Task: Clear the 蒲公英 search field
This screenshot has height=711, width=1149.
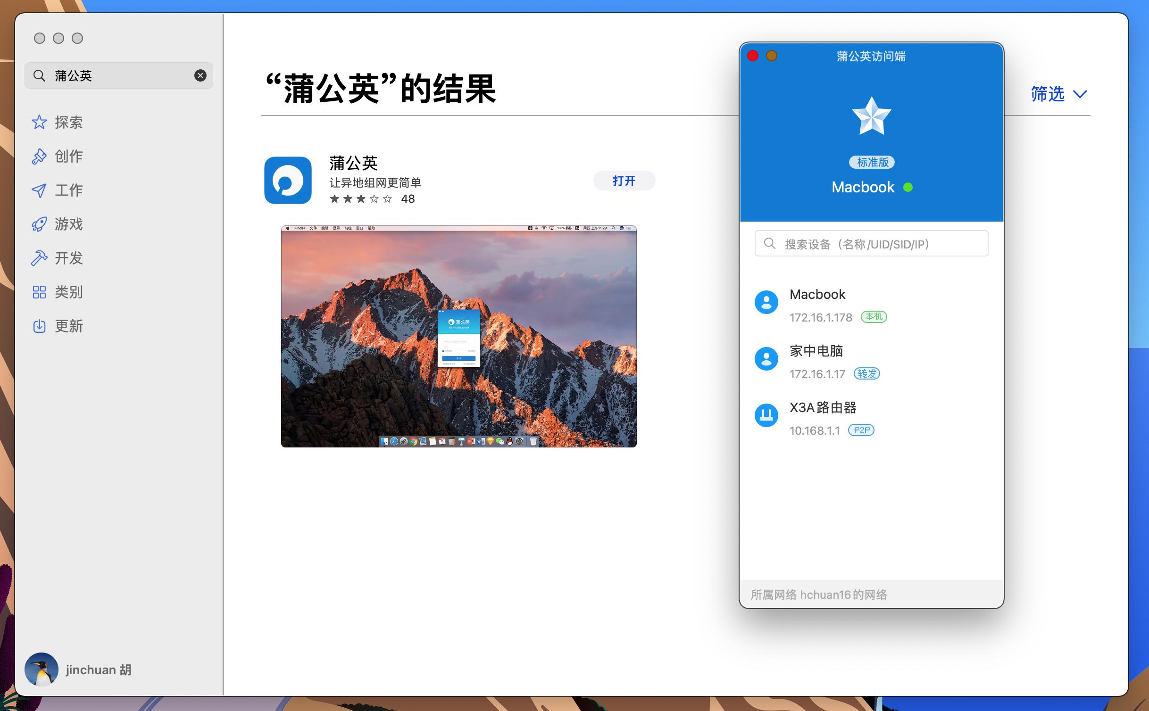Action: [x=200, y=75]
